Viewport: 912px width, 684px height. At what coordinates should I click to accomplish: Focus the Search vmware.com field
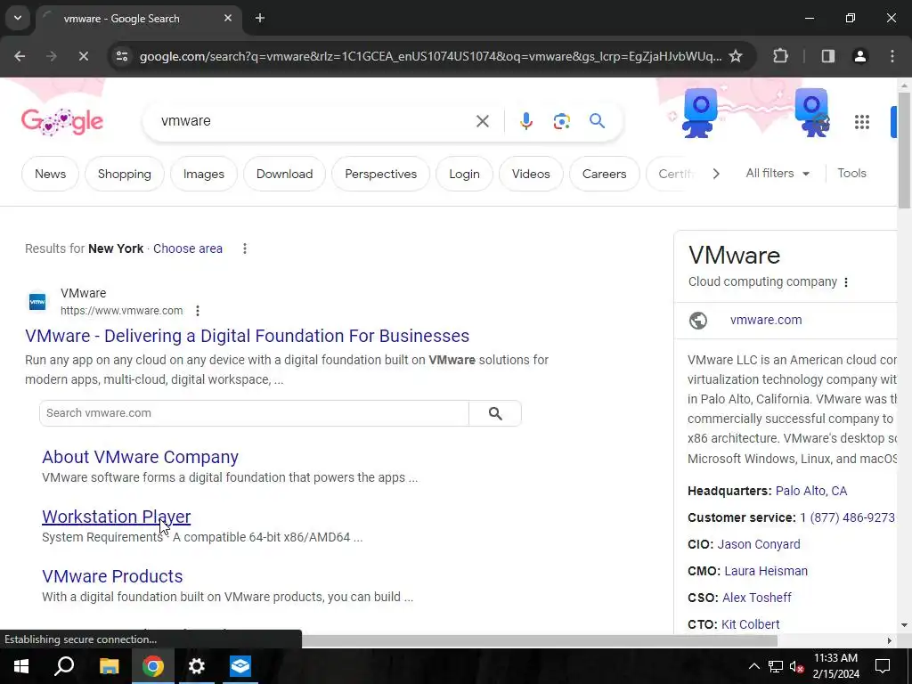tap(254, 413)
